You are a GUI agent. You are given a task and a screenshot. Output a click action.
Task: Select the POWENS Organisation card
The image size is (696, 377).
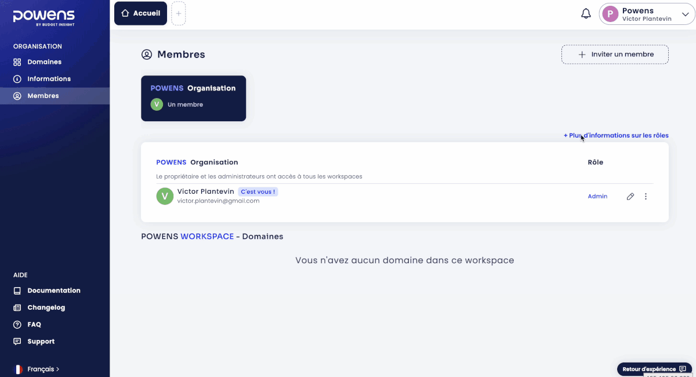pyautogui.click(x=193, y=98)
